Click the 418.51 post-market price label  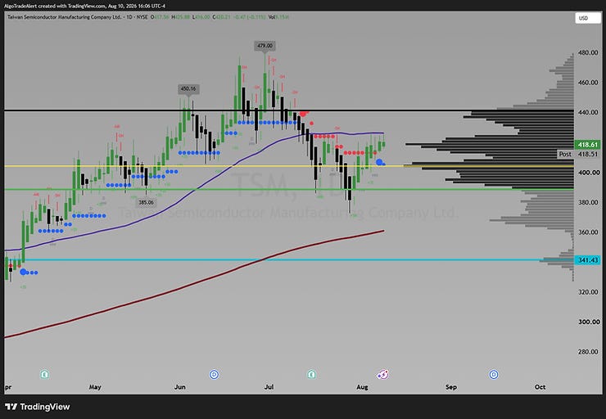coord(588,154)
